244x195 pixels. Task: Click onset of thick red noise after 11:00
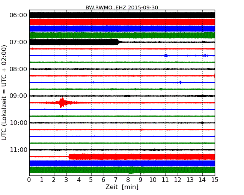(69, 157)
